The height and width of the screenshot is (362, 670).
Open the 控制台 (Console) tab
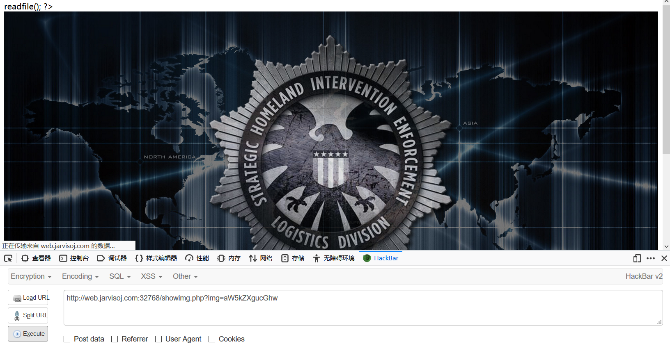(x=74, y=258)
